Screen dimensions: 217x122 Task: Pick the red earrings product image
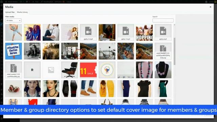(14, 88)
